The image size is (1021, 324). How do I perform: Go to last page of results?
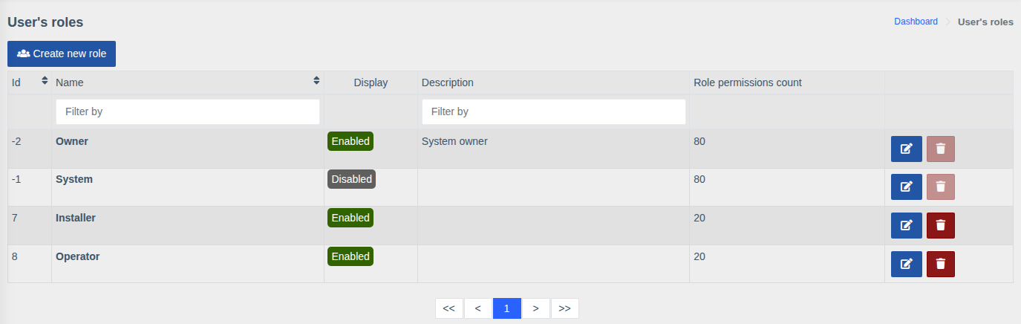[x=565, y=308]
